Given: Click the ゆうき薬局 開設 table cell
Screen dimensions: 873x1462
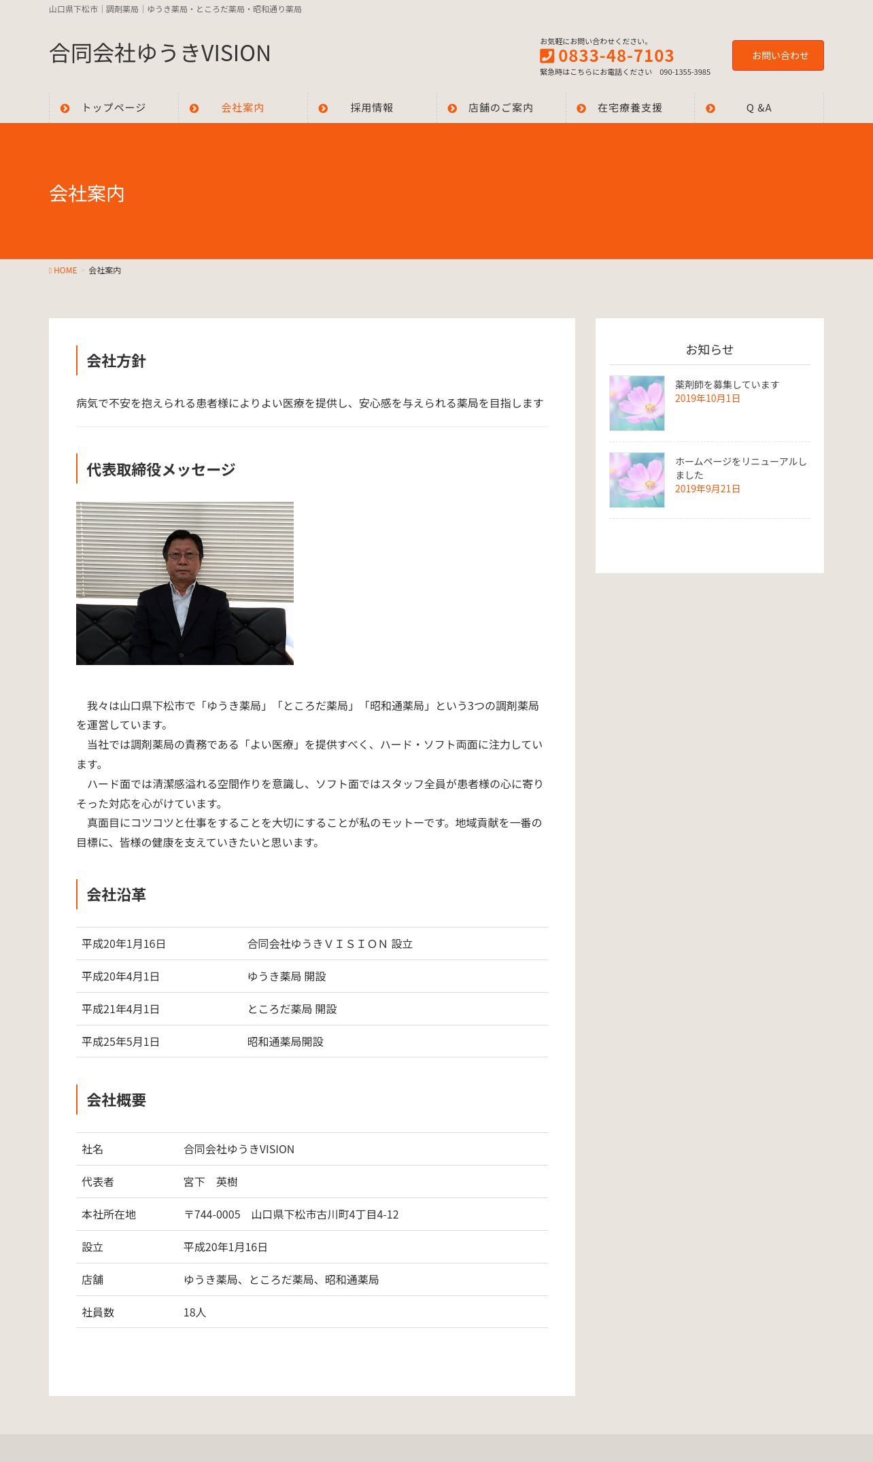Looking at the screenshot, I should click(395, 976).
